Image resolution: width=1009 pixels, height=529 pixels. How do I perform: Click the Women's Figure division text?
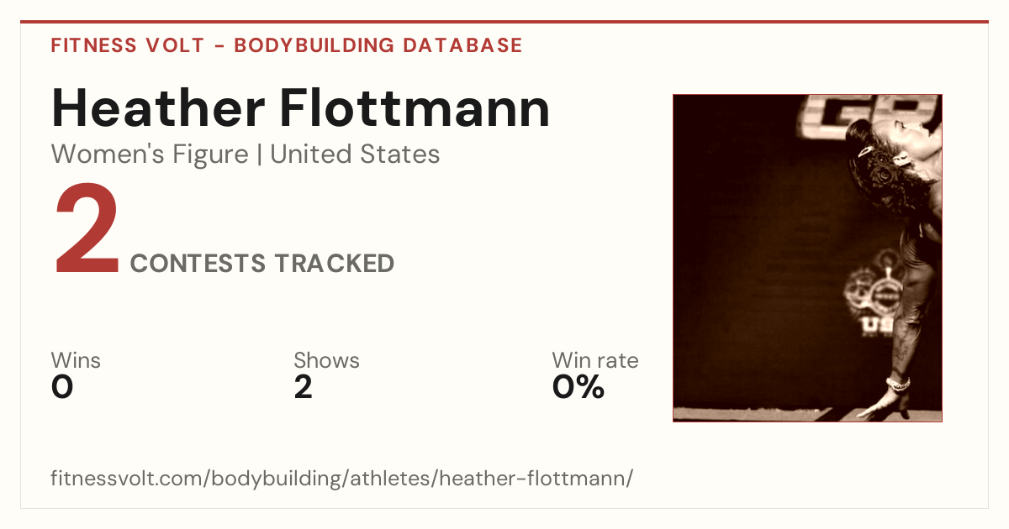tap(150, 155)
